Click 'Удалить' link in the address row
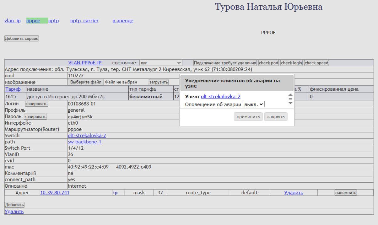Image resolution: width=378 pixels, height=225 pixels. click(294, 193)
